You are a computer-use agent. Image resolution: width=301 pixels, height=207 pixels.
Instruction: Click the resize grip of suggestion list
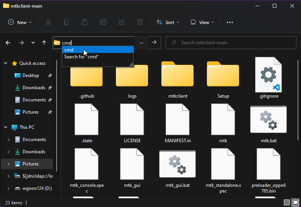[131, 65]
